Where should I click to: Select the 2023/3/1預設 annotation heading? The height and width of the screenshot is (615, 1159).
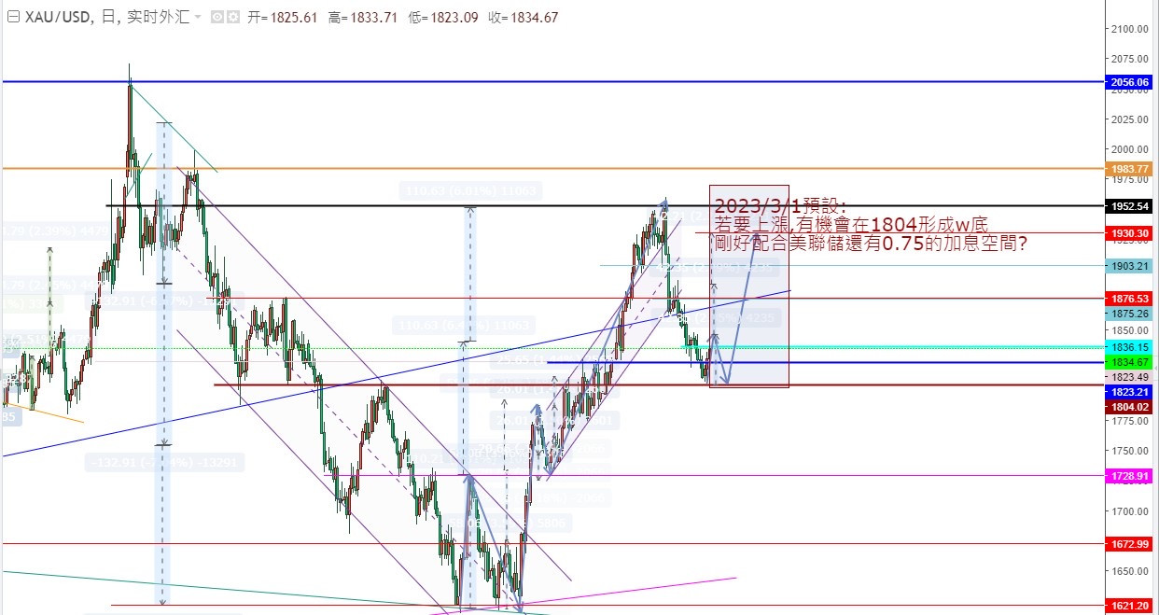[780, 206]
